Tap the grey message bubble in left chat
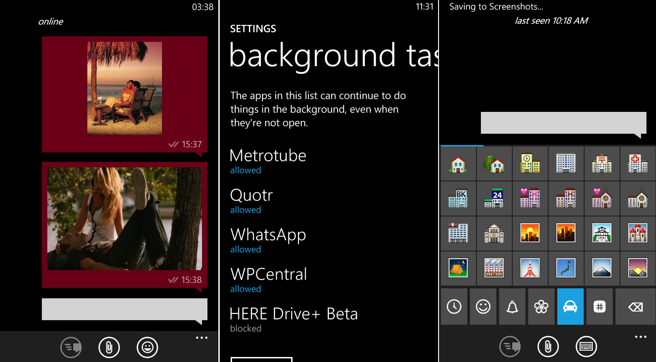The image size is (656, 362). [x=125, y=310]
